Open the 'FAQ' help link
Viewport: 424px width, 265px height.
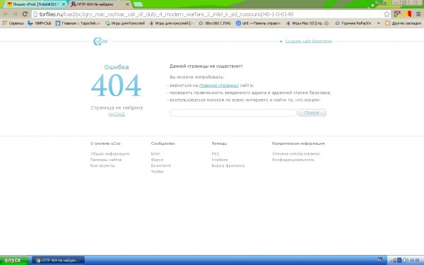pos(216,154)
